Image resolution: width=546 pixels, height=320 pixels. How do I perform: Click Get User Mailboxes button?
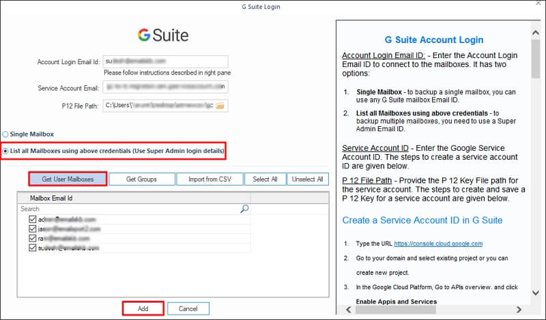point(68,179)
